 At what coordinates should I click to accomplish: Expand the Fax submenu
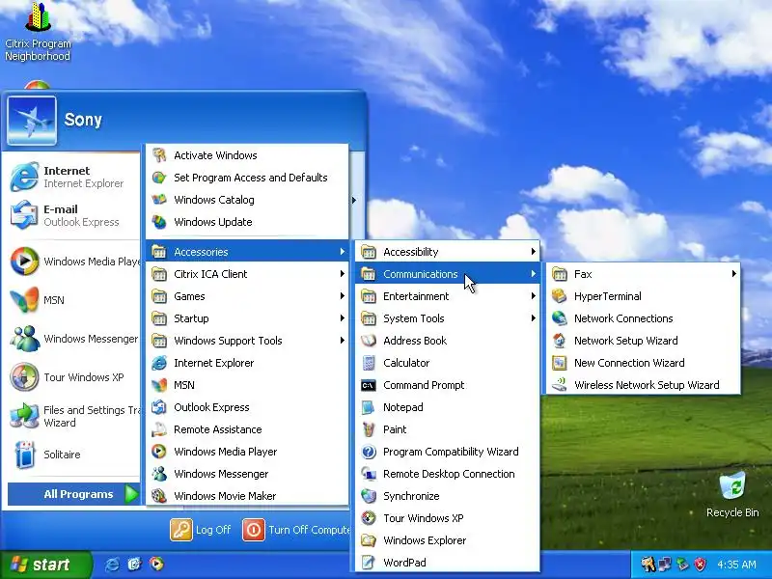pos(643,274)
